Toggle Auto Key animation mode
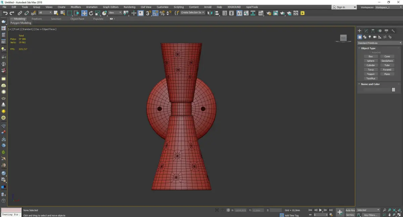403x217 pixels. [x=350, y=210]
